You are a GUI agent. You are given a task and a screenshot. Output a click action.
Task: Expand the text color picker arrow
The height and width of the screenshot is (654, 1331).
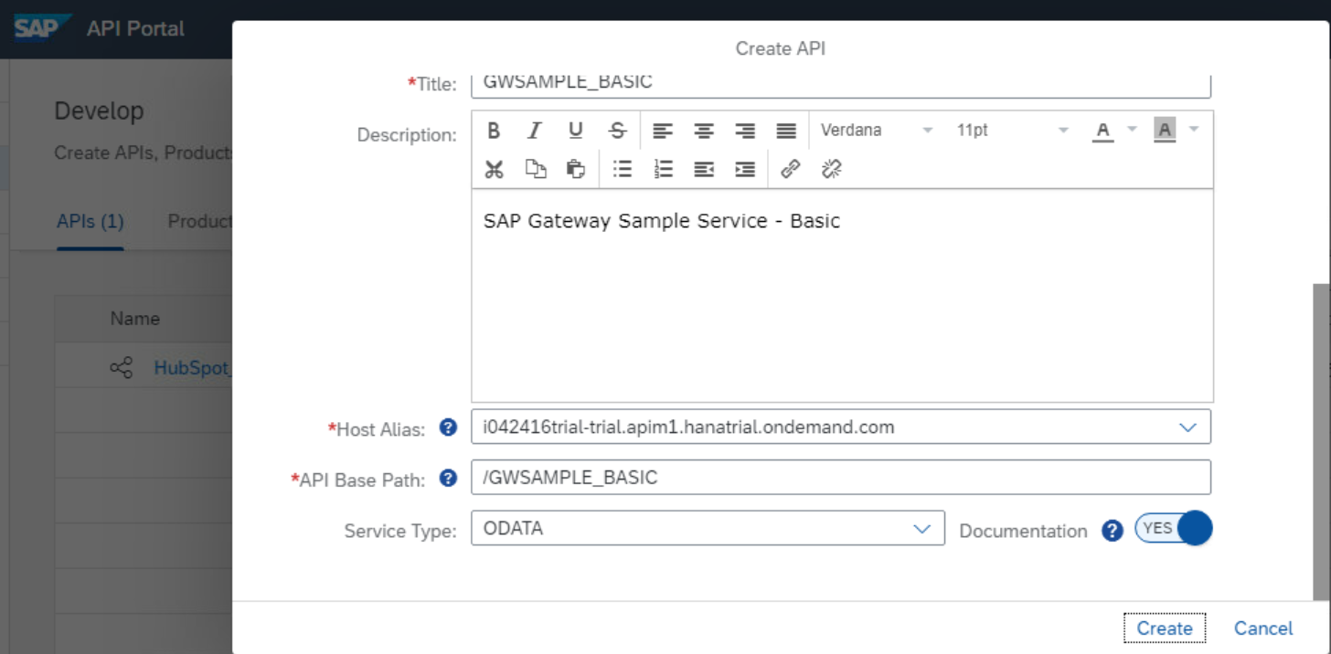pos(1132,130)
